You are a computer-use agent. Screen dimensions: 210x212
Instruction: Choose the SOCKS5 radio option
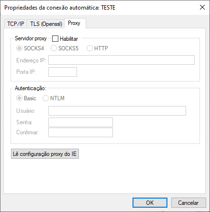coord(54,48)
